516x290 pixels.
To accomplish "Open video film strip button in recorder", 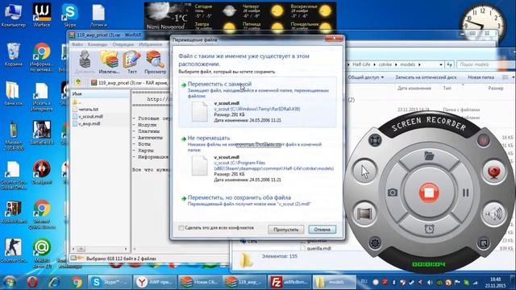I will point(364,213).
